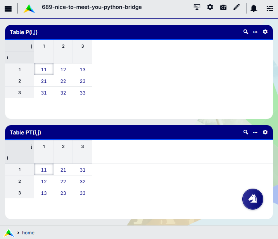The width and height of the screenshot is (278, 239).
Task: Open the display monitor icon in header
Action: coord(197,7)
